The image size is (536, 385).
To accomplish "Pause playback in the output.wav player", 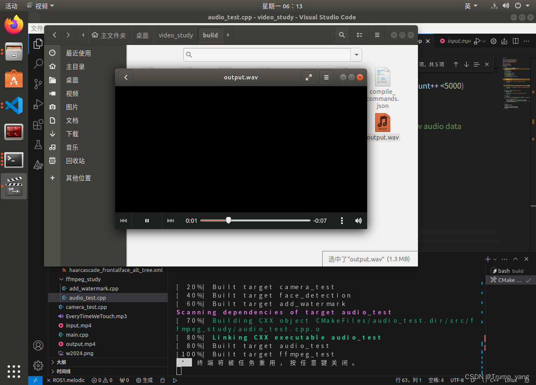I will [x=147, y=221].
